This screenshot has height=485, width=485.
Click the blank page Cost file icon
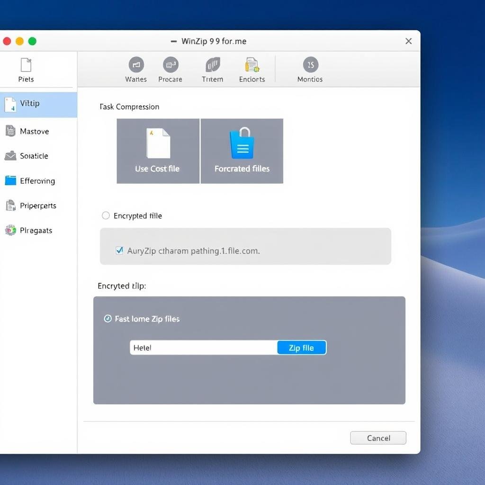[x=158, y=143]
